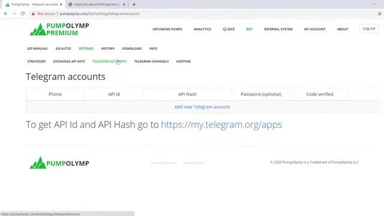
Task: Reload the page with the refresh icon
Action: 23,14
